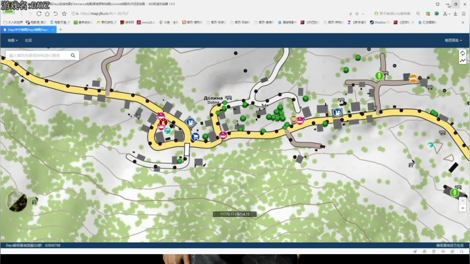The height and width of the screenshot is (264, 470).
Task: Go forward with the browser forward arrow
Action: pos(30,14)
